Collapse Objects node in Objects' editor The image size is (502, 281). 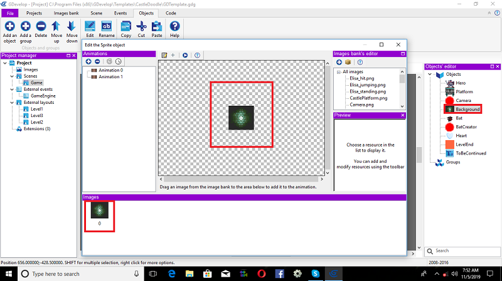[430, 74]
